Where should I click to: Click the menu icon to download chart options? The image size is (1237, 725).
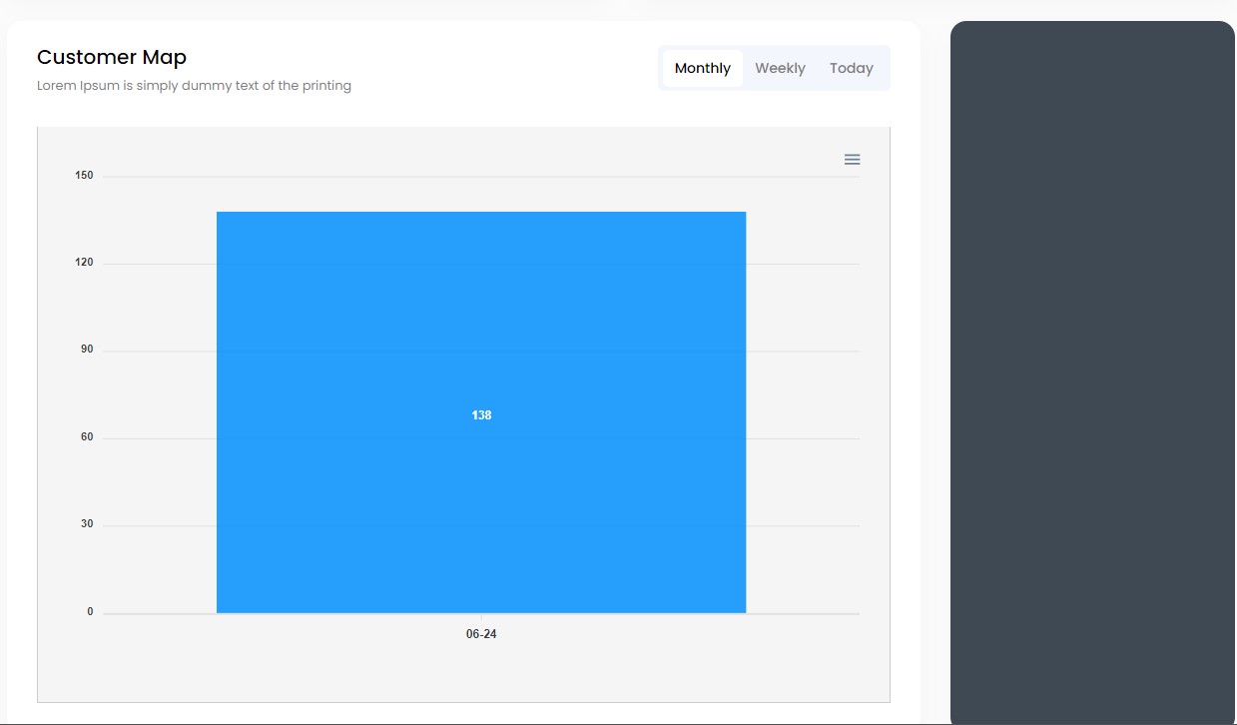pos(852,159)
